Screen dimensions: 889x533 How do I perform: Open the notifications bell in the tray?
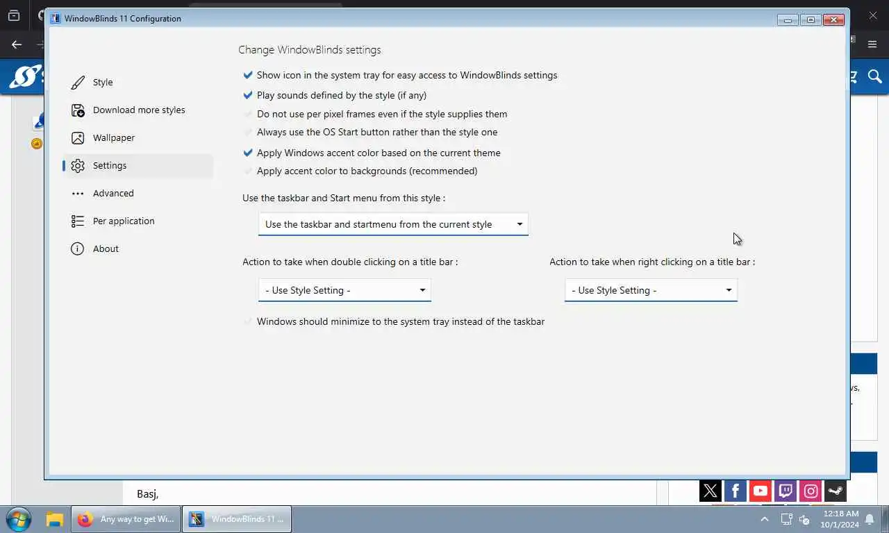click(870, 519)
